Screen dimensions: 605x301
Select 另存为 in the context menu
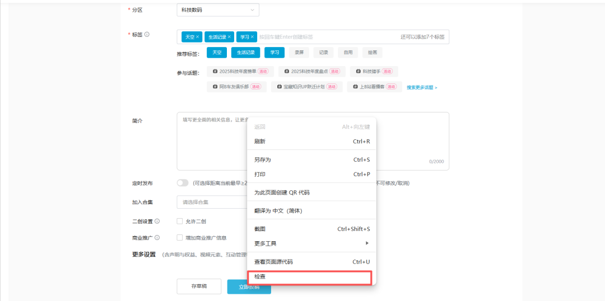pos(312,159)
